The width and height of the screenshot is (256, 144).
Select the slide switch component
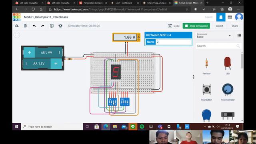(x=228, y=115)
